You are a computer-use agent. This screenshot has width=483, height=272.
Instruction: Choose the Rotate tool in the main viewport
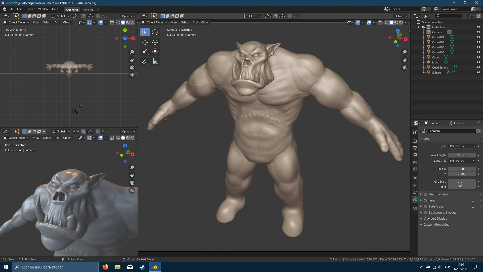click(x=155, y=42)
